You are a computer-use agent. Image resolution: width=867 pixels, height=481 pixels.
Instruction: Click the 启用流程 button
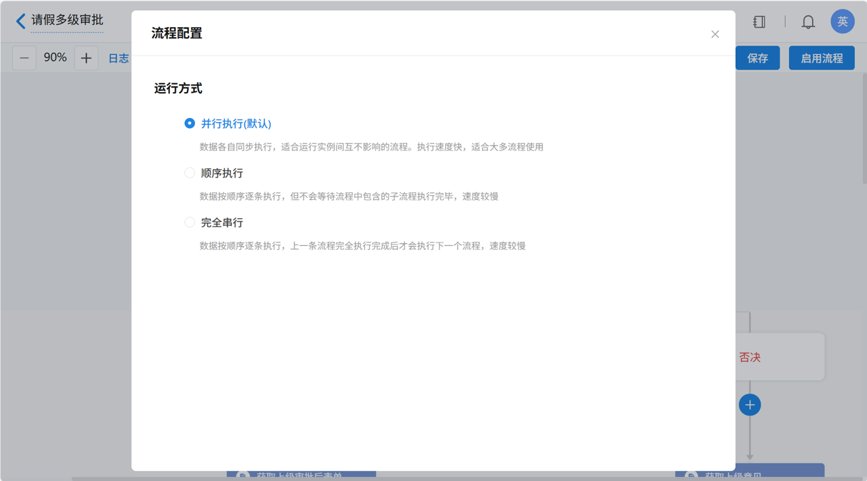pyautogui.click(x=822, y=58)
